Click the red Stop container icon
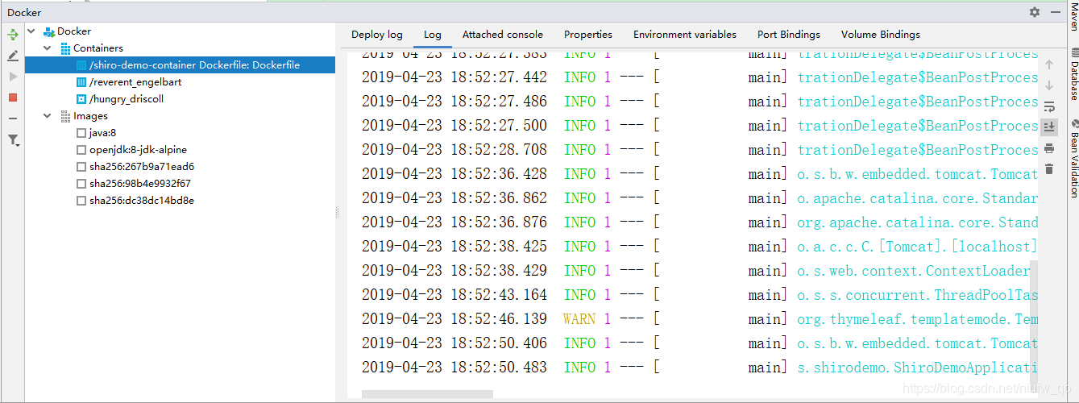The height and width of the screenshot is (403, 1079). [13, 98]
